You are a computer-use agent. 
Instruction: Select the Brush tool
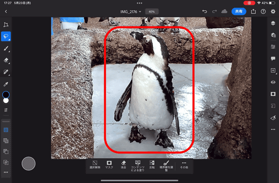6,48
